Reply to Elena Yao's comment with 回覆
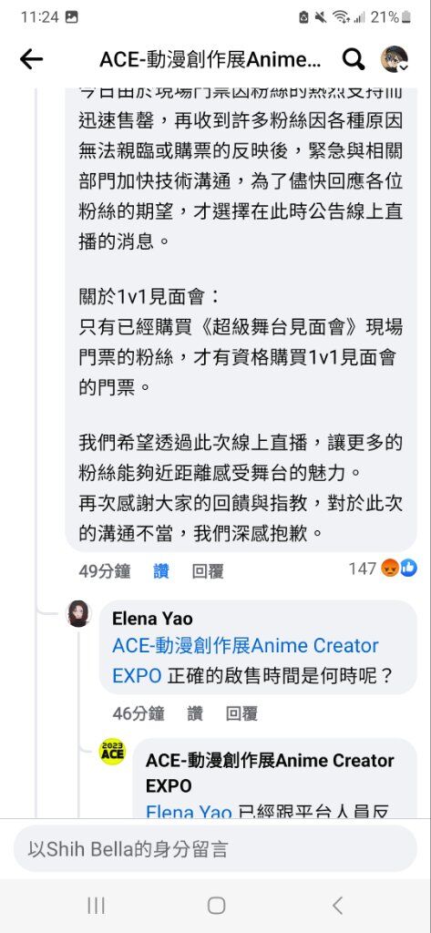This screenshot has width=431, height=933. point(241,713)
